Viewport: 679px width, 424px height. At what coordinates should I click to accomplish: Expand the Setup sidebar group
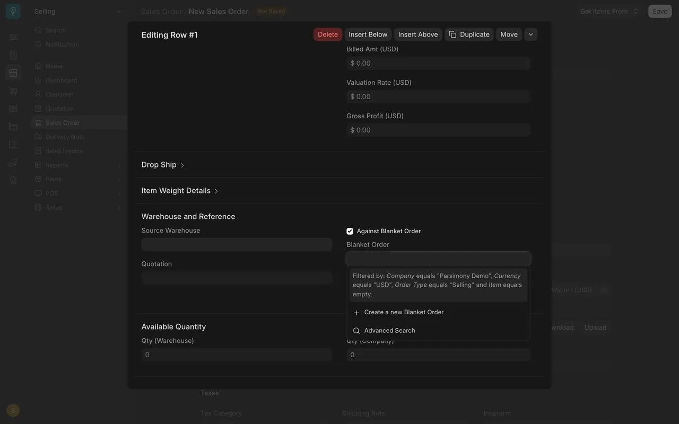(79, 208)
